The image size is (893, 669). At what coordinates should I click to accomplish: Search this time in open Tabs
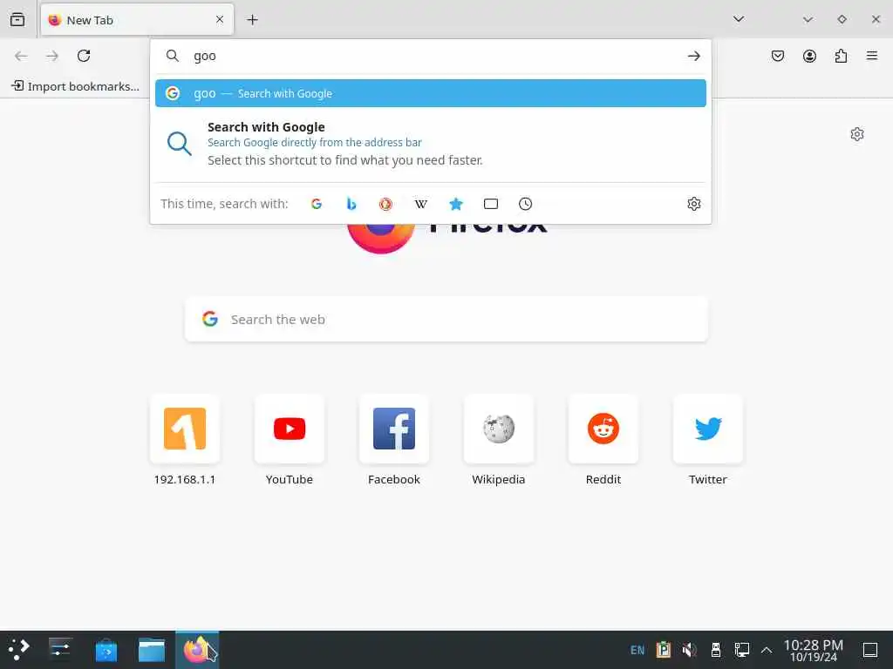(x=490, y=204)
